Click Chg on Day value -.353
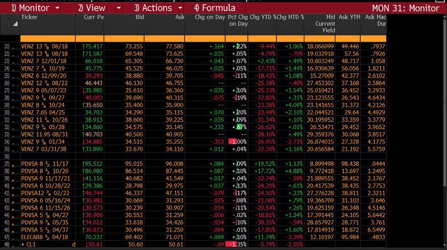This screenshot has height=250, width=447. pyautogui.click(x=217, y=142)
